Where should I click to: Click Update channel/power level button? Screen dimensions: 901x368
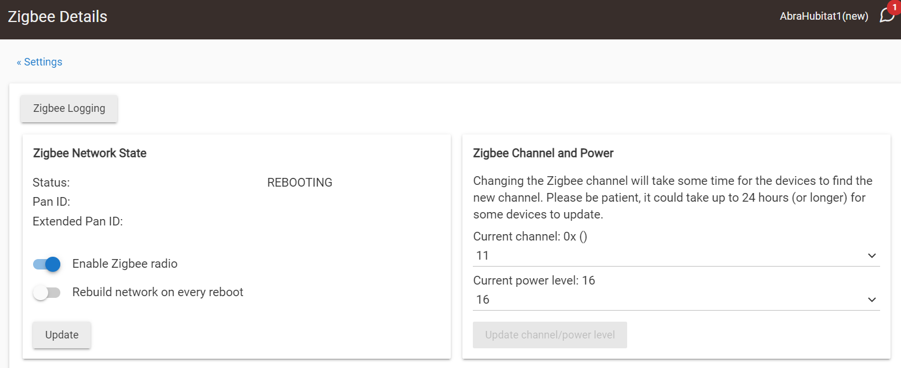pos(550,335)
